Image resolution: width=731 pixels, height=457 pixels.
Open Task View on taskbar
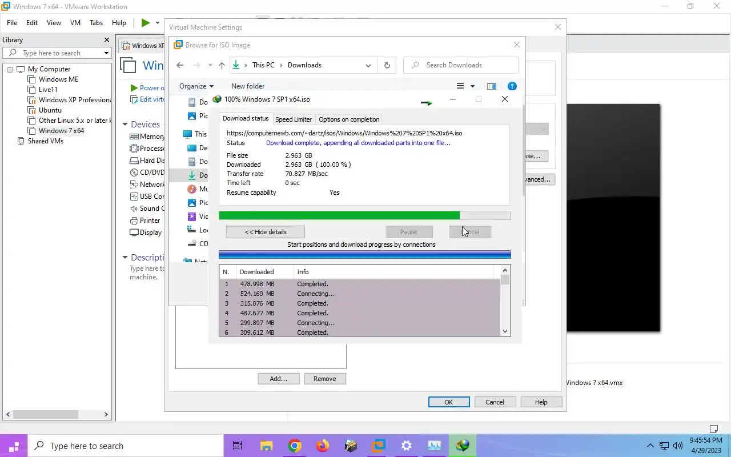238,446
